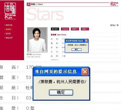
Task: Close the smaller alert popup over the profile
Action: pyautogui.click(x=86, y=41)
